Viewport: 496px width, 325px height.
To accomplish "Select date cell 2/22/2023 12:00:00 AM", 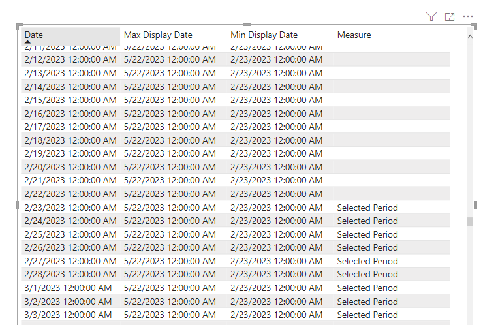I will point(70,194).
